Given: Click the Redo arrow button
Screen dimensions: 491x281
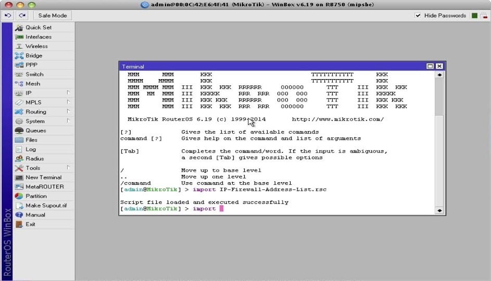Looking at the screenshot, I should click(21, 15).
